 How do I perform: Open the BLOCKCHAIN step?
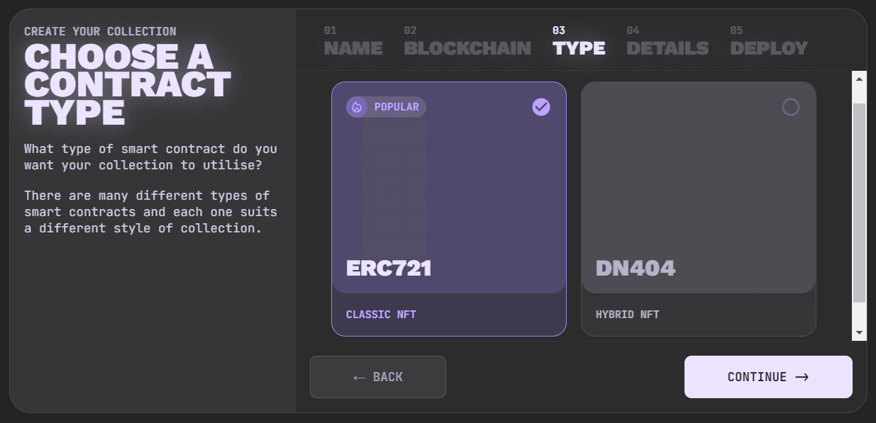point(467,48)
